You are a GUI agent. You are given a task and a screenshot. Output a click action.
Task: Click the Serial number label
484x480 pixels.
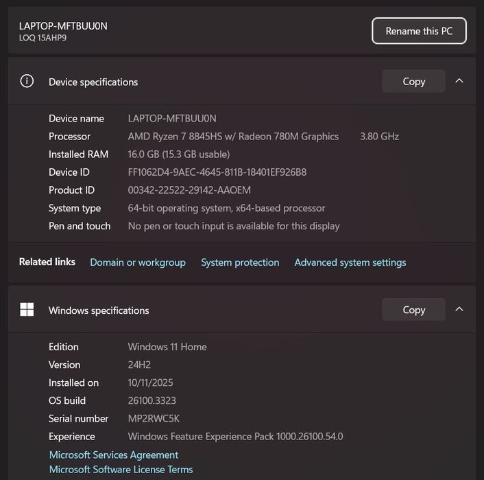click(78, 418)
